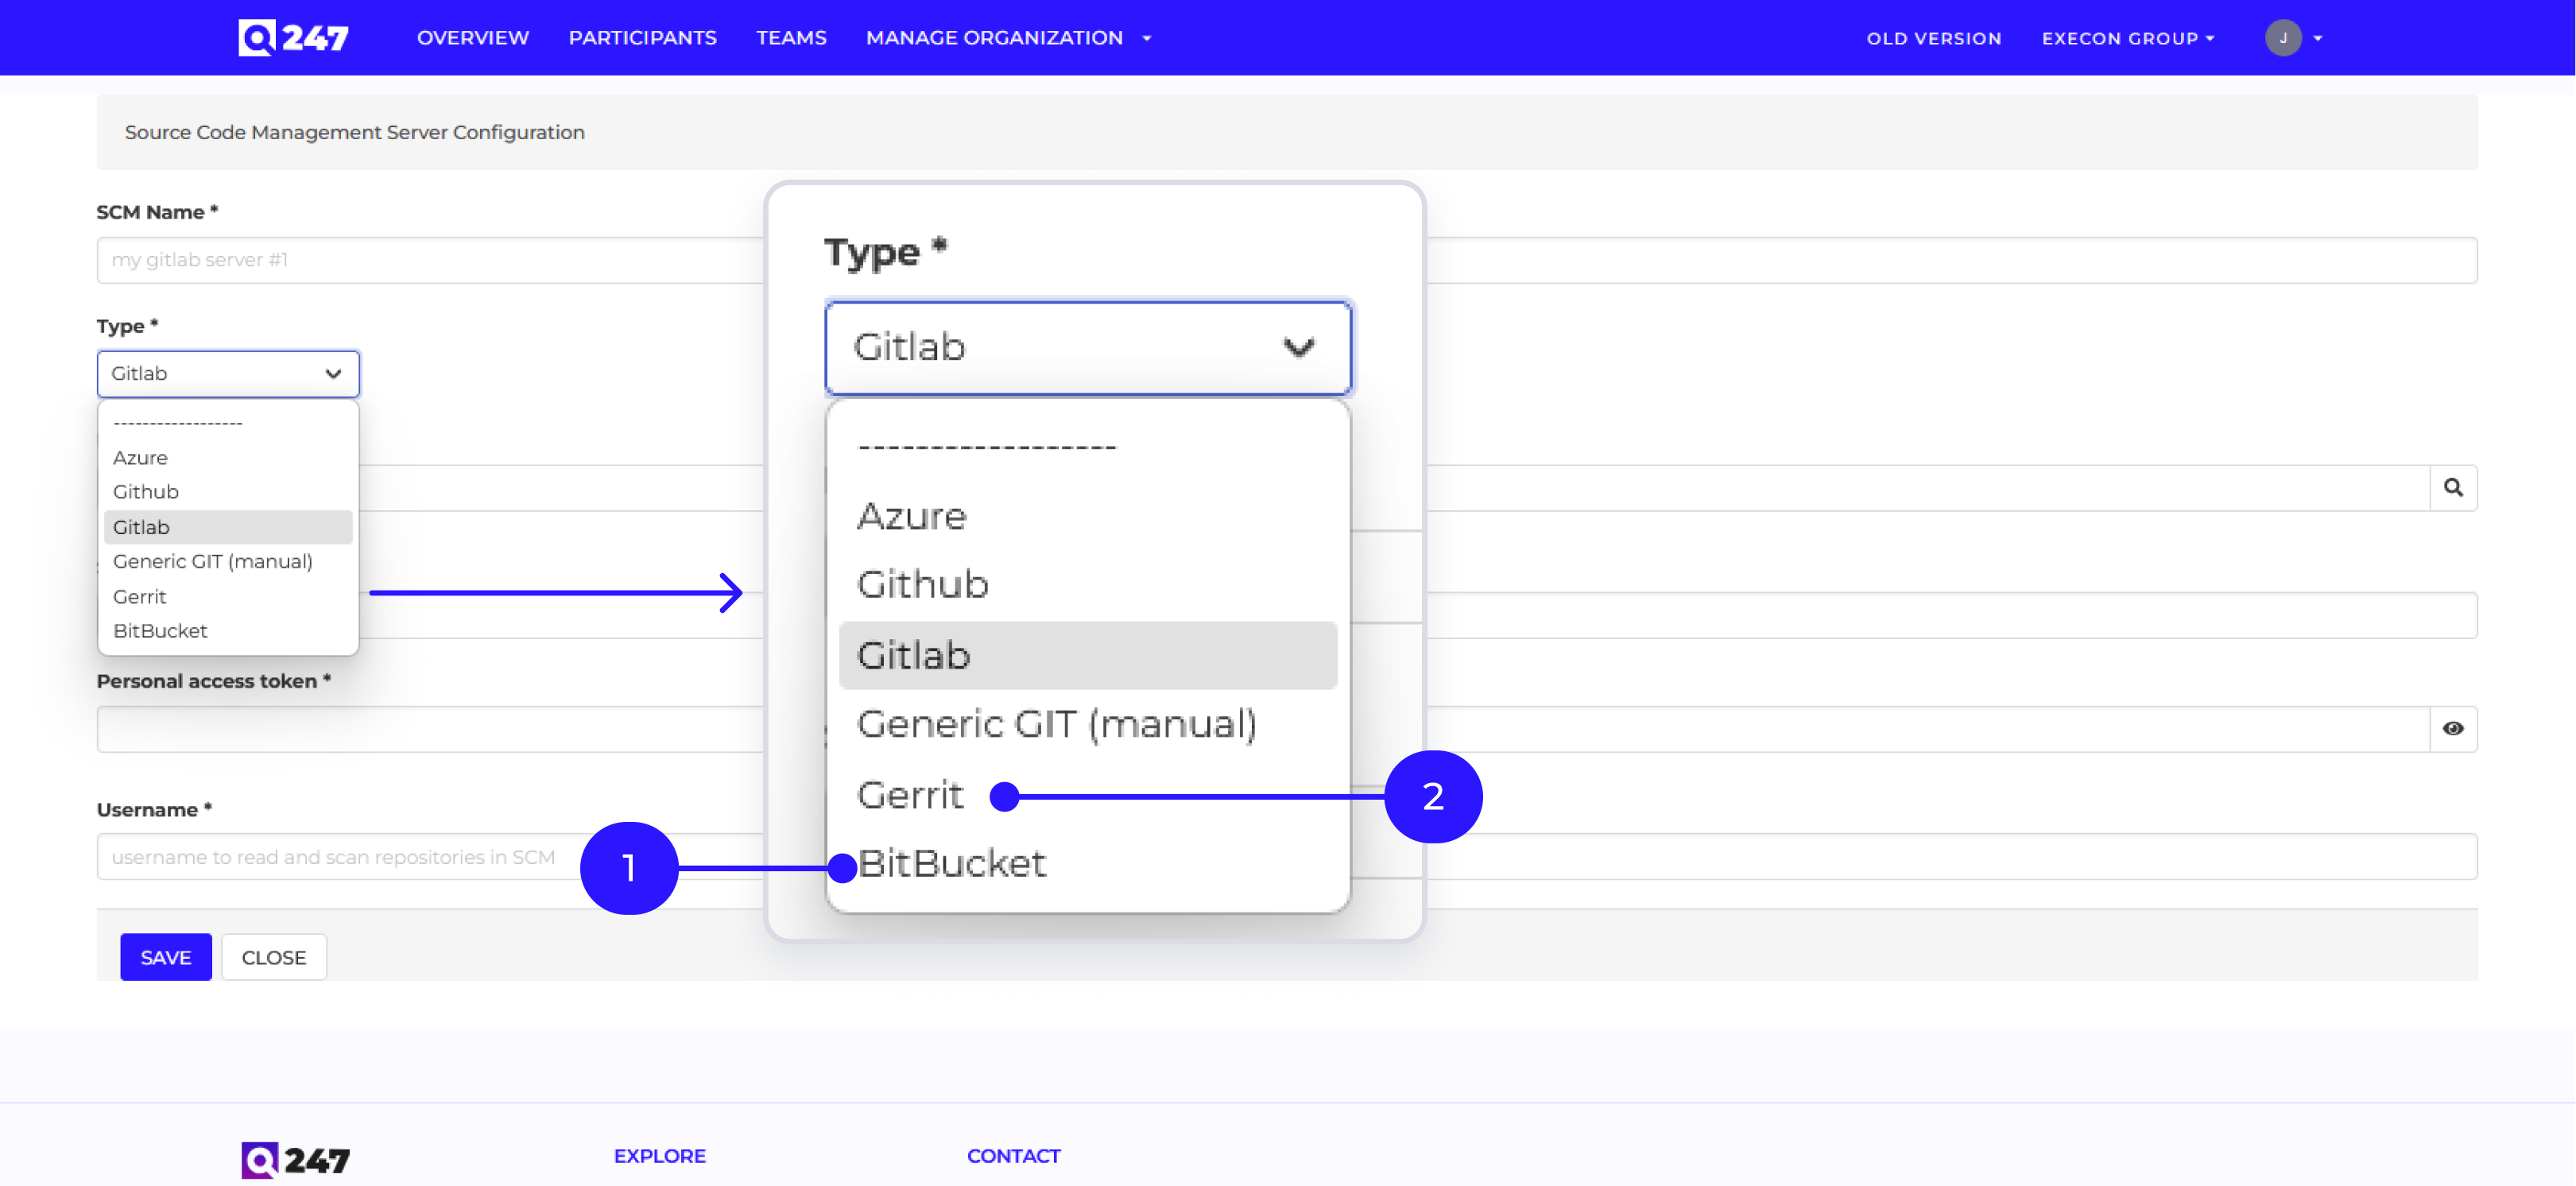Switch to Old Version link
The image size is (2576, 1186).
[x=1933, y=38]
